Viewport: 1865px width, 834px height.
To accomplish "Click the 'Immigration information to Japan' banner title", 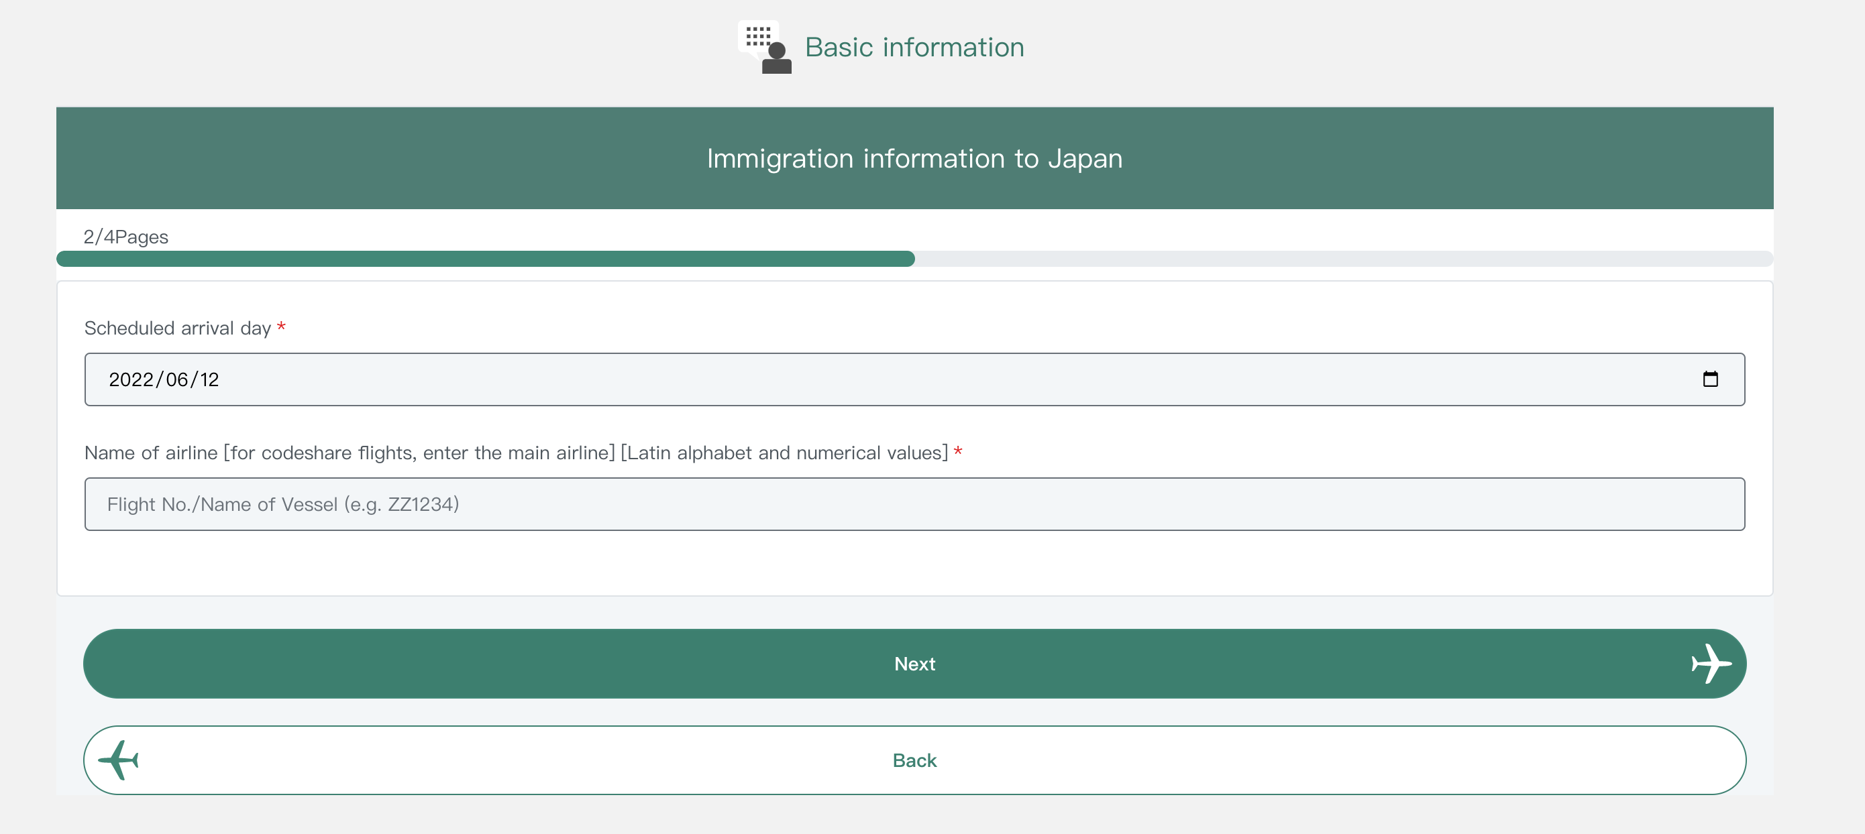I will click(x=914, y=158).
